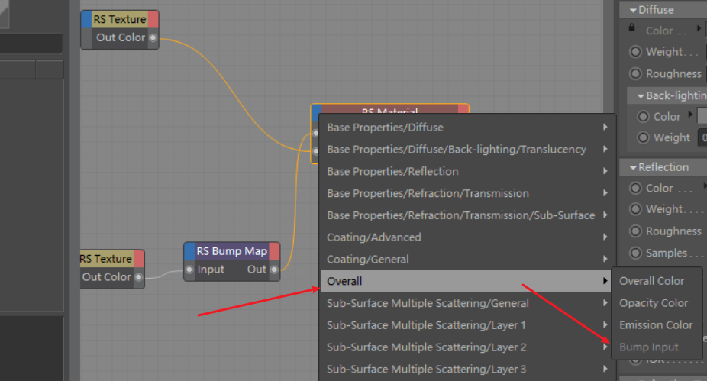The height and width of the screenshot is (381, 707).
Task: Open submenu arrow for Coating/Advanced
Action: tap(605, 237)
